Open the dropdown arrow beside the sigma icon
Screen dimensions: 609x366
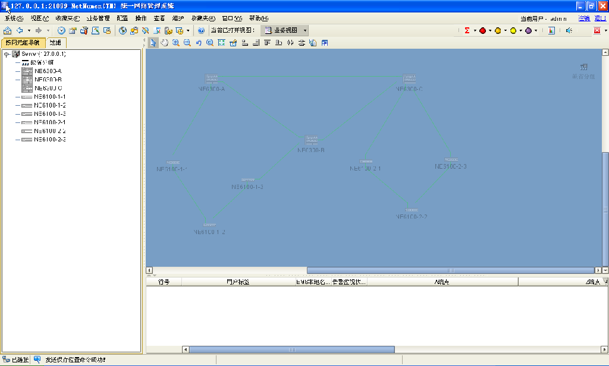[x=475, y=31]
